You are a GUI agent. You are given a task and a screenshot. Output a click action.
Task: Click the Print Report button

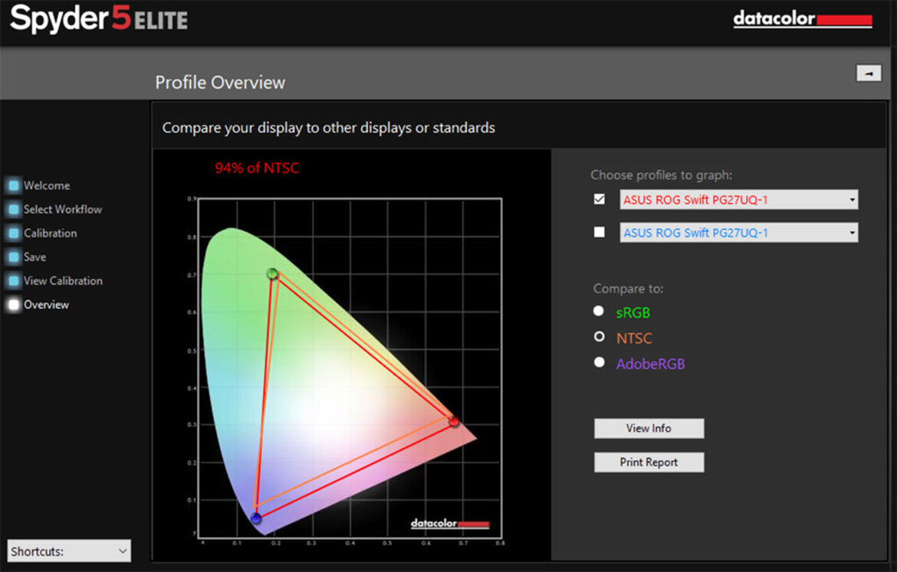[649, 463]
